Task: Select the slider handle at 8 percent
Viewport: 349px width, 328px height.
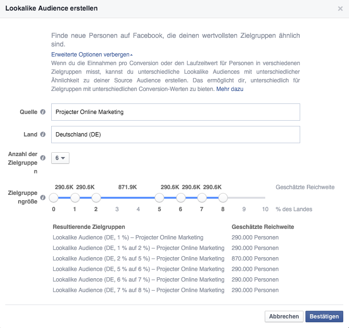Action: [223, 198]
